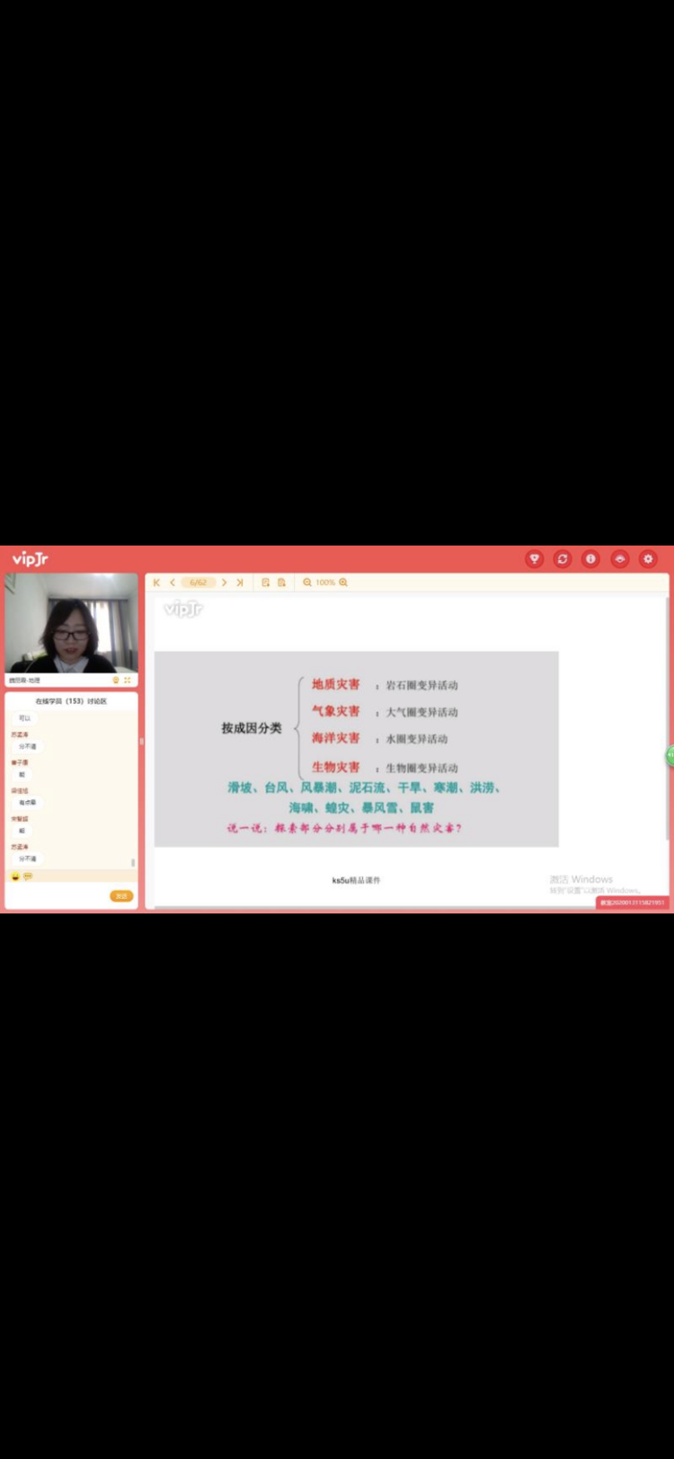Click the "有点晕" chat message bubble
Image resolution: width=674 pixels, height=1459 pixels.
tap(28, 802)
